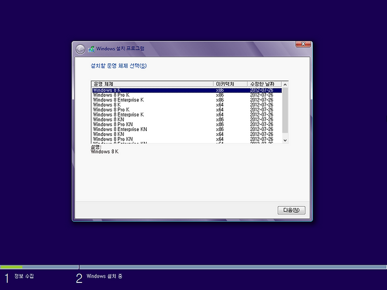Click the round back arrow button
The width and height of the screenshot is (387, 290).
click(x=80, y=49)
